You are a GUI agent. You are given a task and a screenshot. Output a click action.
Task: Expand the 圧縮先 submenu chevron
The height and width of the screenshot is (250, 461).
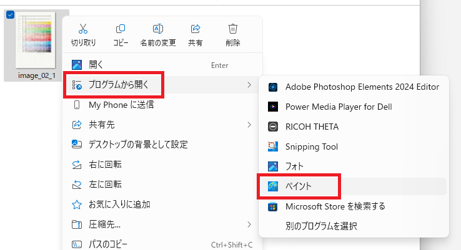click(x=249, y=224)
